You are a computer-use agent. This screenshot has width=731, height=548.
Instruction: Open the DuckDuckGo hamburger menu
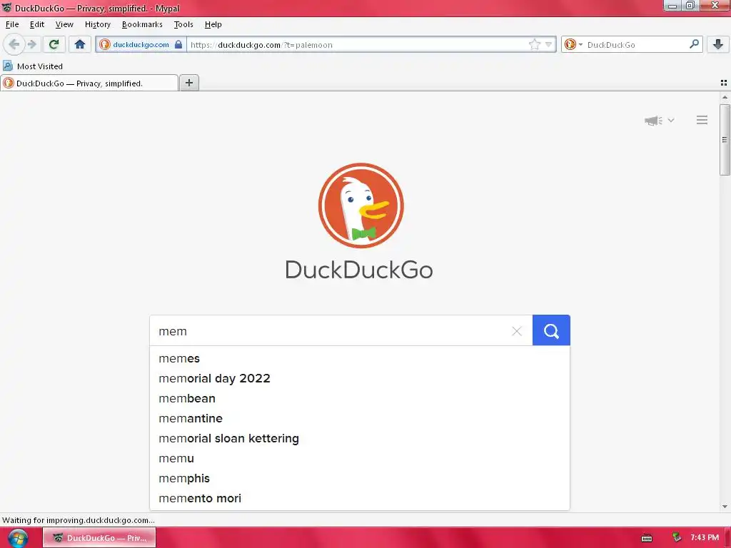click(702, 120)
